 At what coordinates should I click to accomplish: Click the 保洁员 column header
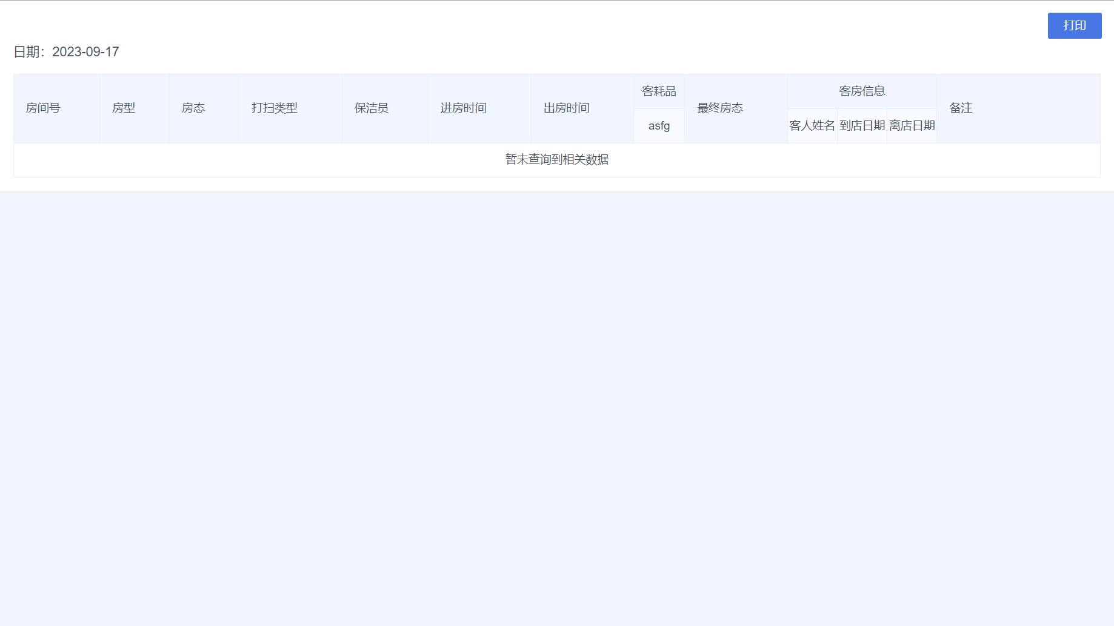385,108
